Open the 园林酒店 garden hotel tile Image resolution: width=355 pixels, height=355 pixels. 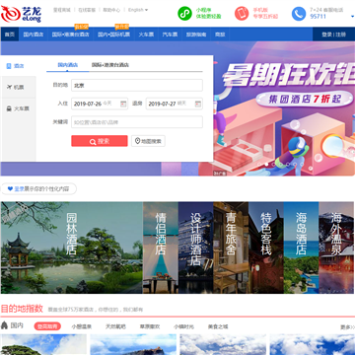72,248
